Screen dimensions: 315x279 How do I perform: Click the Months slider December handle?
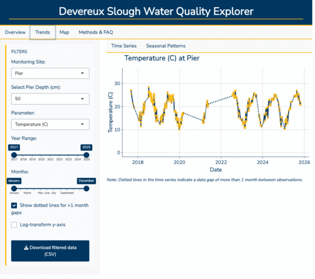pyautogui.click(x=86, y=188)
